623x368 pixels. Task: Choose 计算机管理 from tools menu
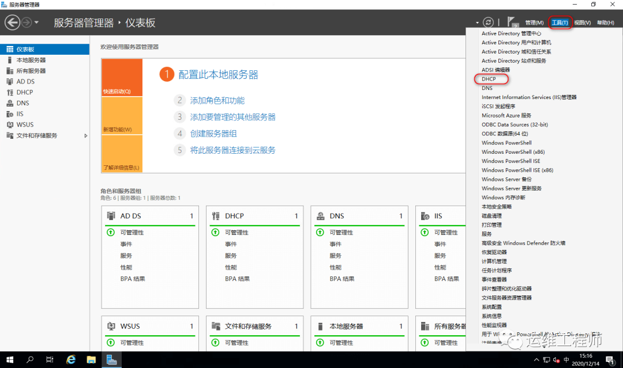(x=494, y=261)
